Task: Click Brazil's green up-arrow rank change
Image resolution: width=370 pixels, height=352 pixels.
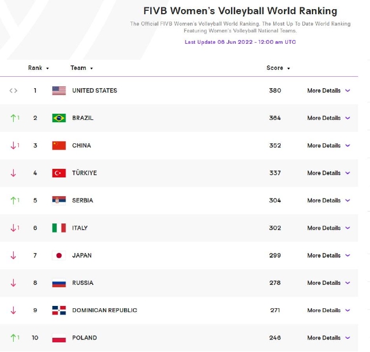Action: click(15, 118)
